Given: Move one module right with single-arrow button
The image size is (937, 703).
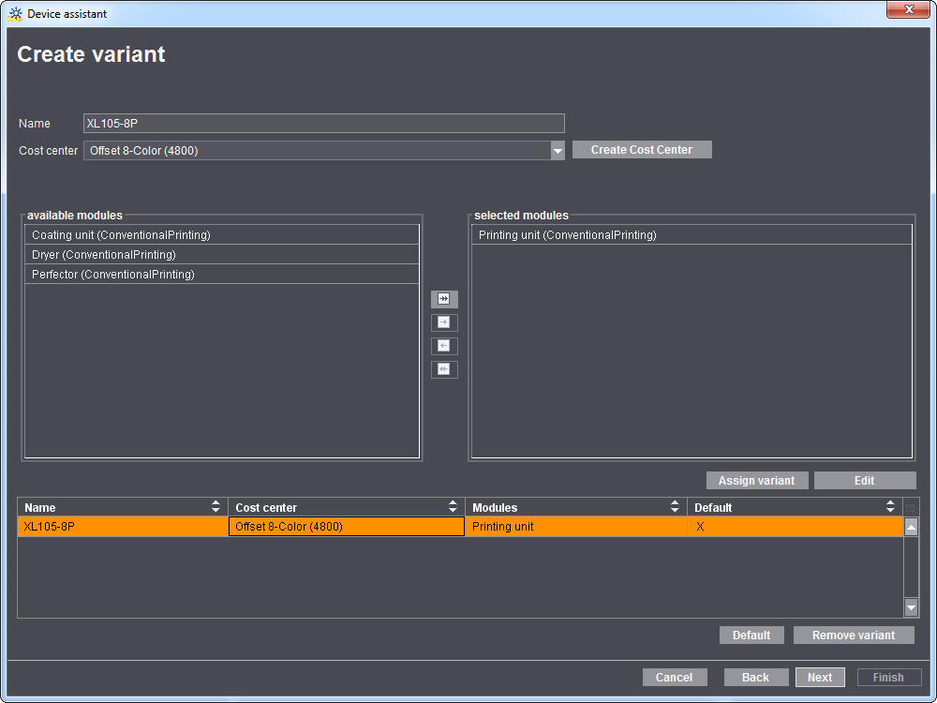Looking at the screenshot, I should (x=444, y=322).
